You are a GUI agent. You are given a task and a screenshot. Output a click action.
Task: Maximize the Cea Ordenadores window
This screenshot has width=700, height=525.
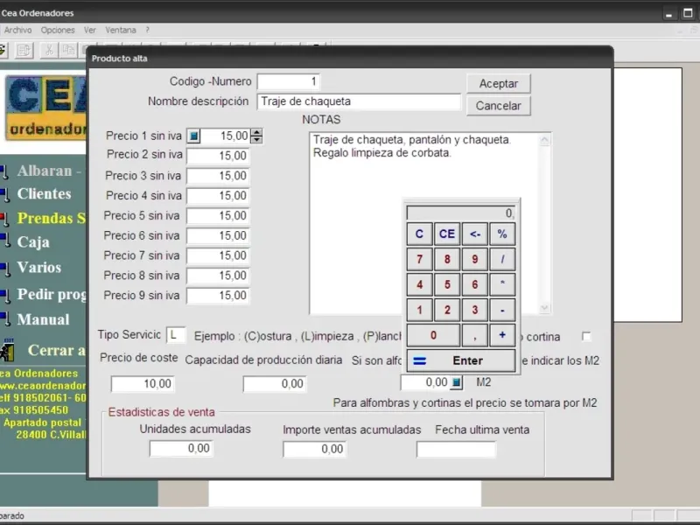tap(688, 13)
